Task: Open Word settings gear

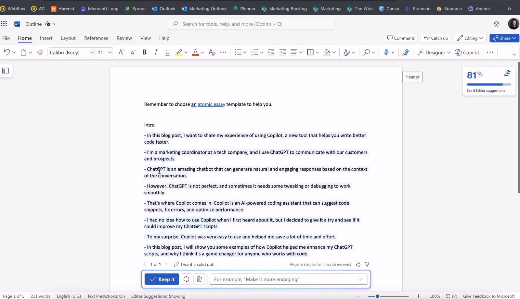Action: [496, 24]
